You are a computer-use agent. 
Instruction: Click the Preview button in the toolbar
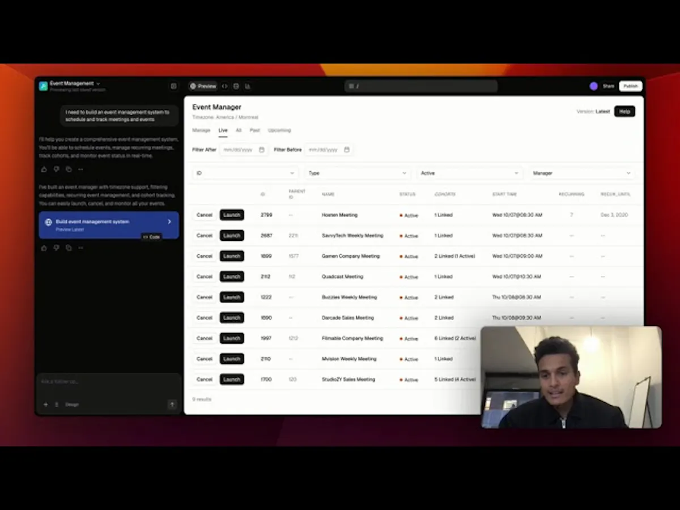[203, 86]
